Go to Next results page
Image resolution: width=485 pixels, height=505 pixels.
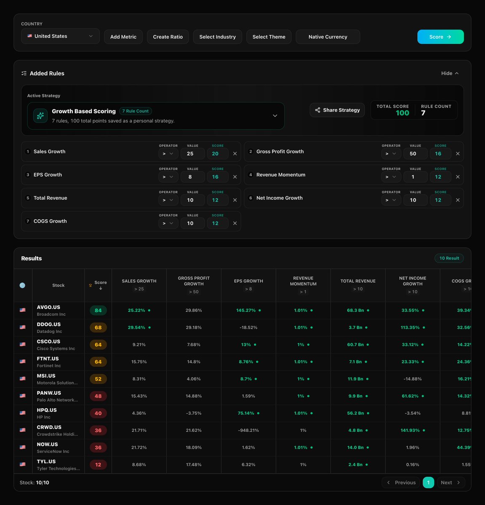pyautogui.click(x=451, y=482)
